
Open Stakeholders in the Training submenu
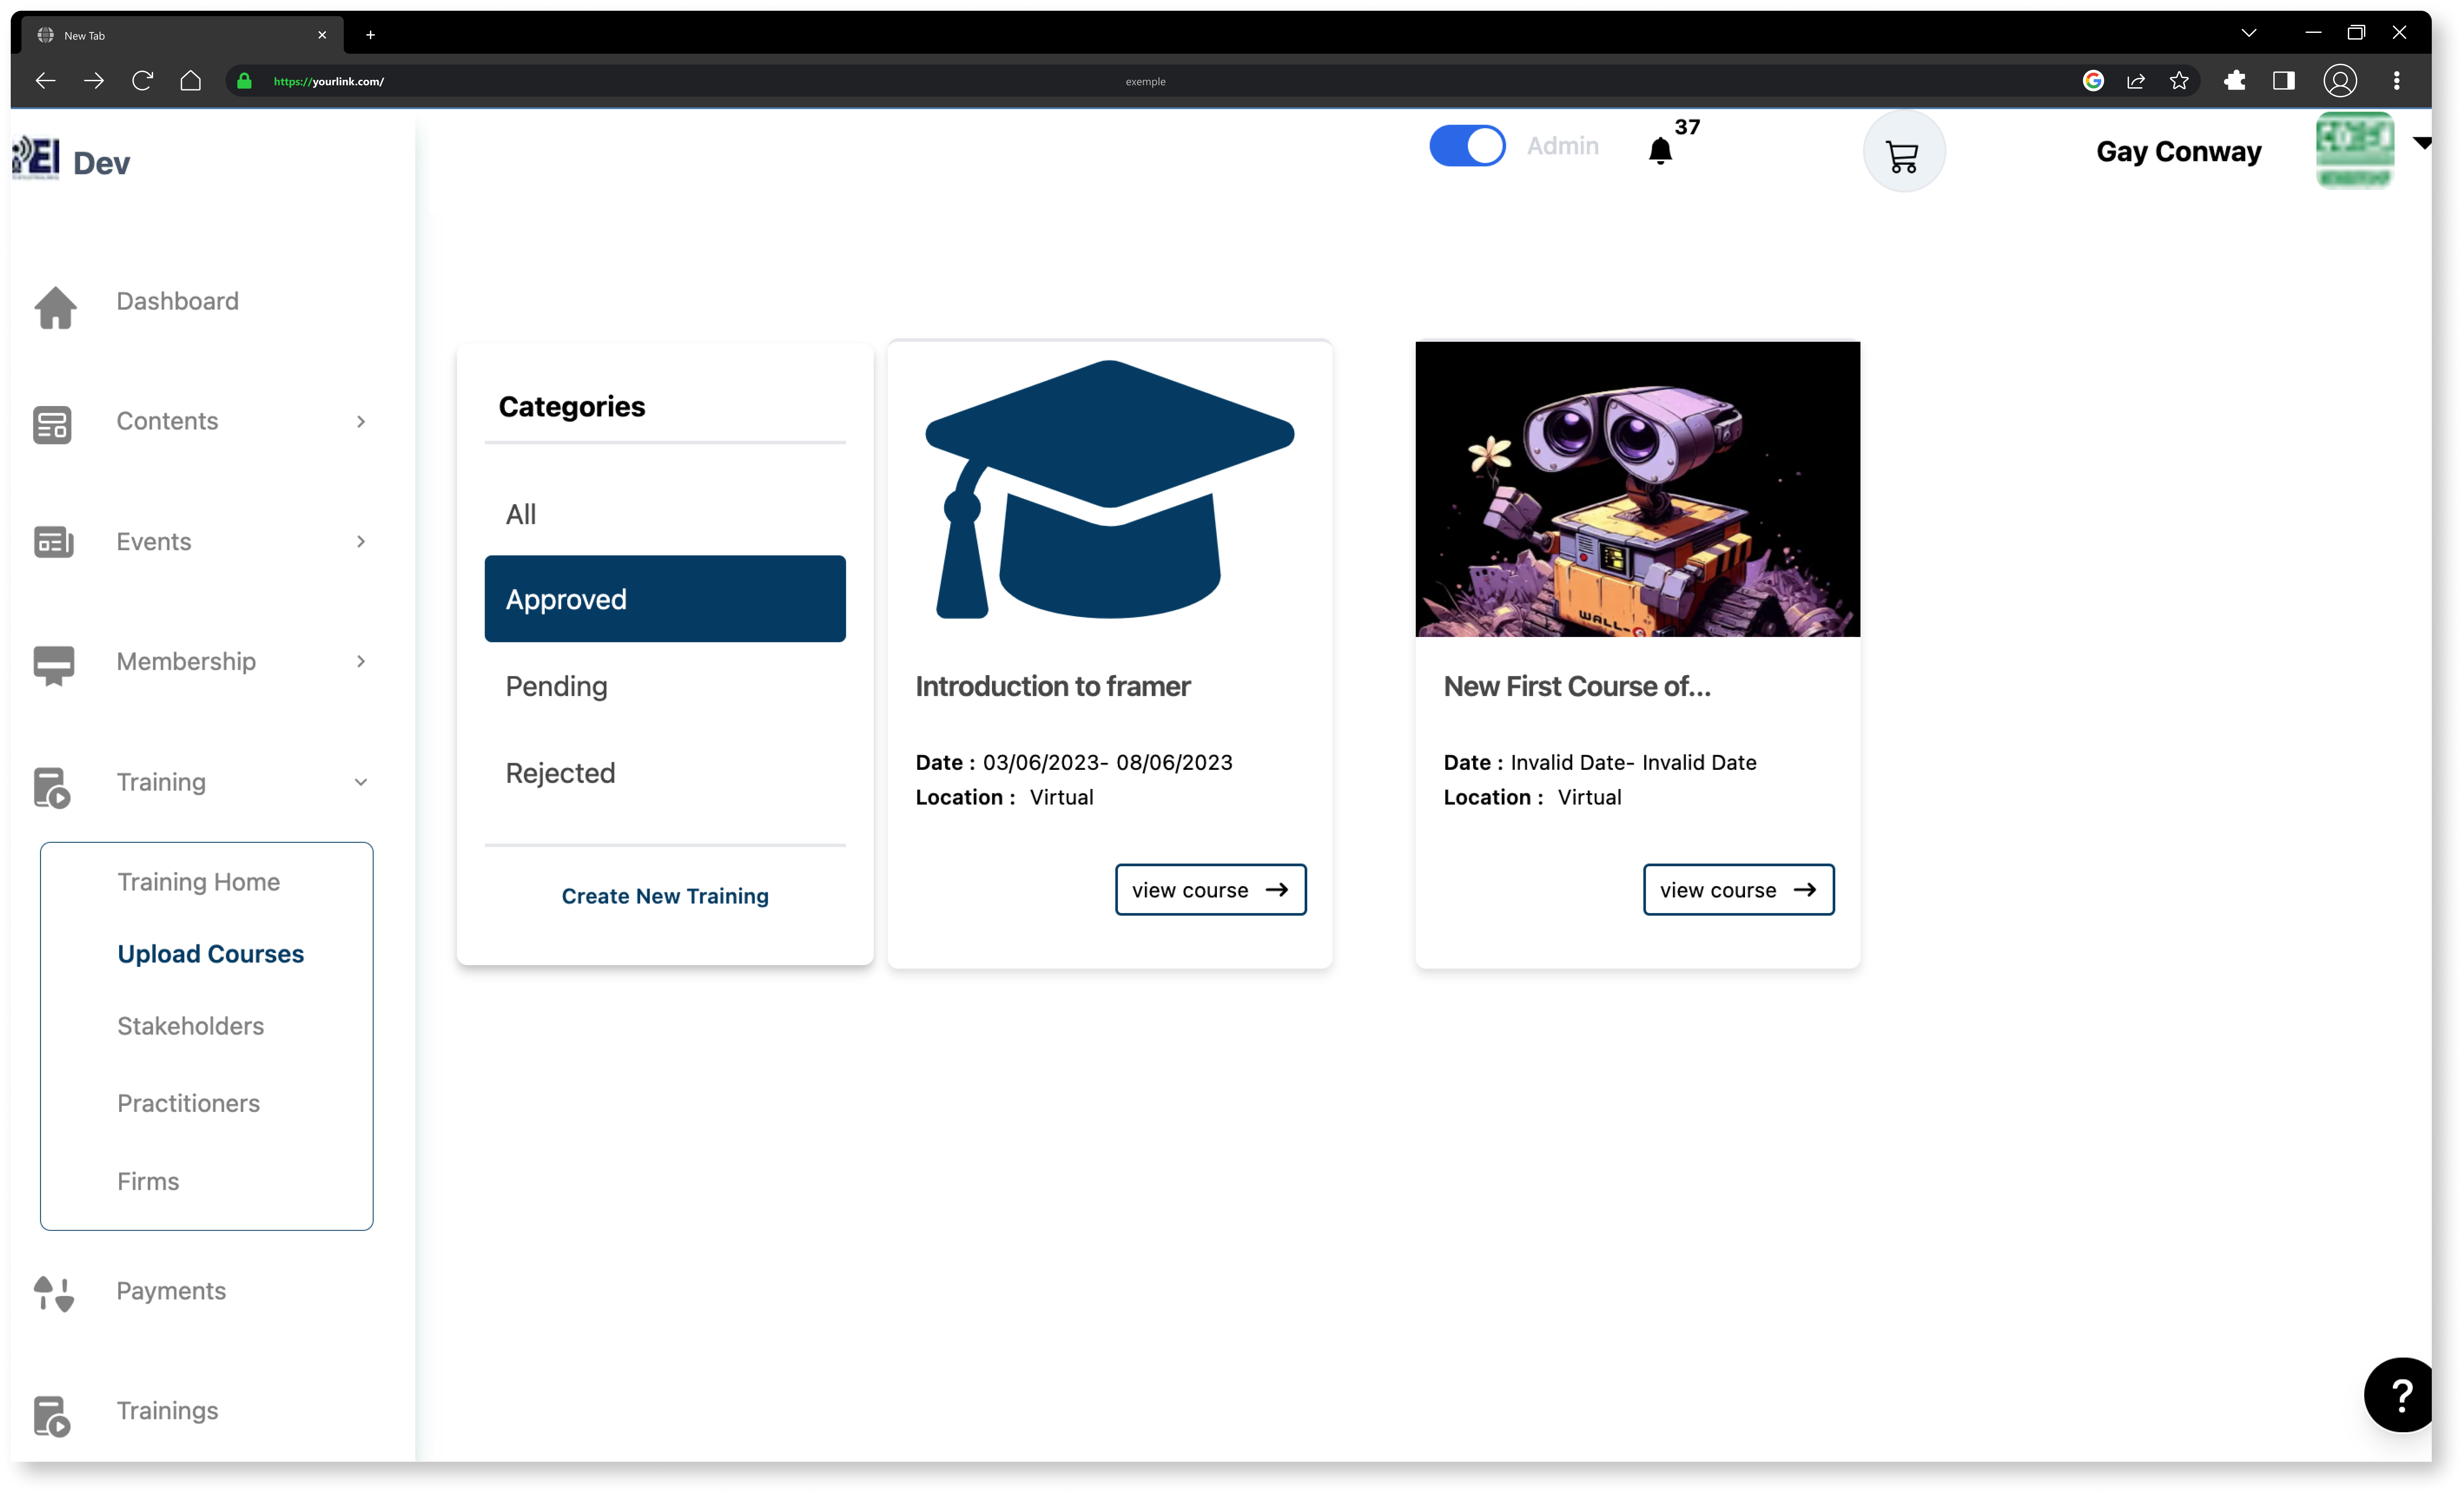[x=190, y=1025]
